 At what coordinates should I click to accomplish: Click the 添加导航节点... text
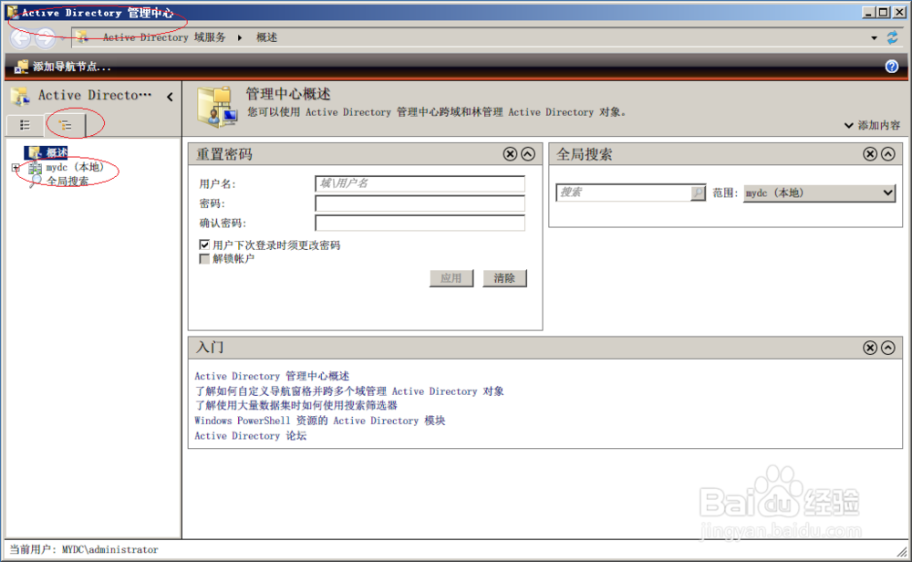tap(71, 67)
